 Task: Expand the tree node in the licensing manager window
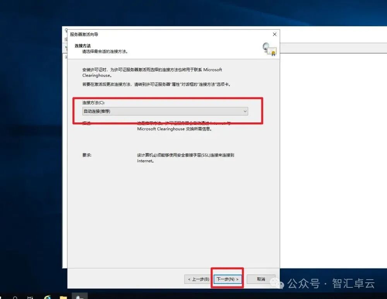[65, 57]
